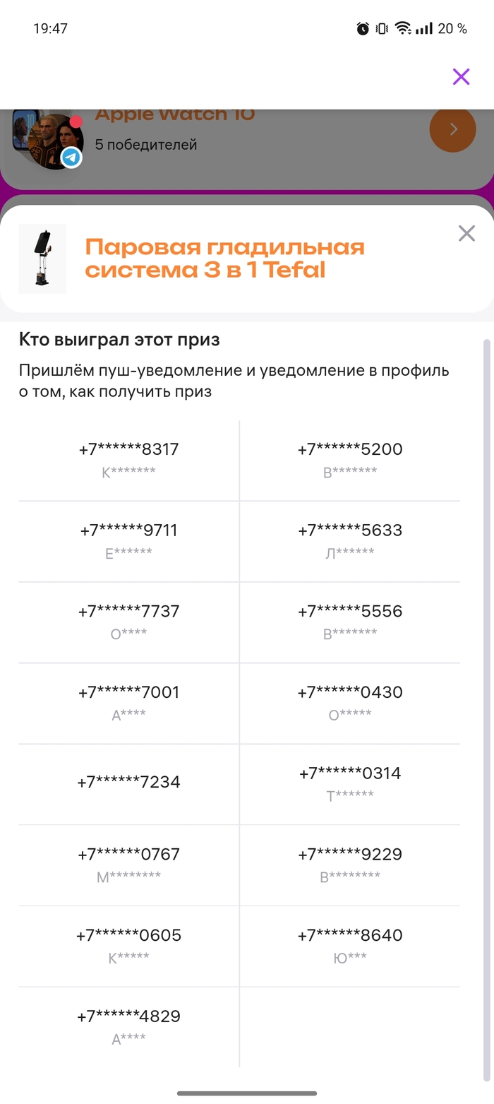Tap the orange Tefal prize title
This screenshot has width=494, height=1104.
click(224, 259)
